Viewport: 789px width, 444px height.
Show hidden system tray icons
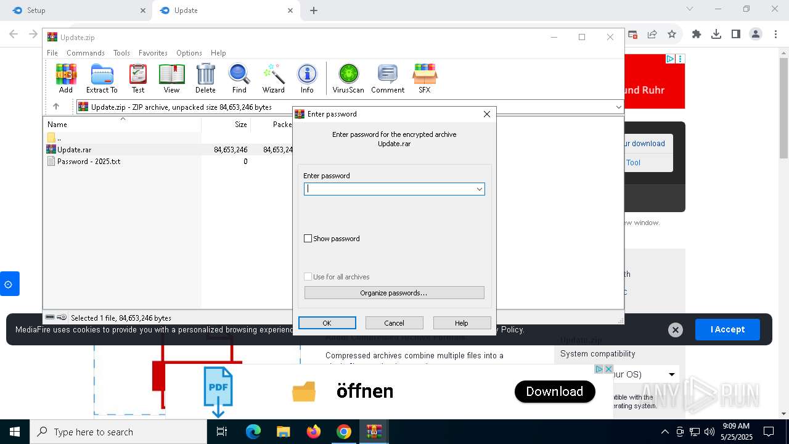(x=664, y=432)
